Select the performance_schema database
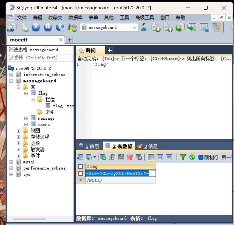This screenshot has width=234, height=225. (x=44, y=168)
